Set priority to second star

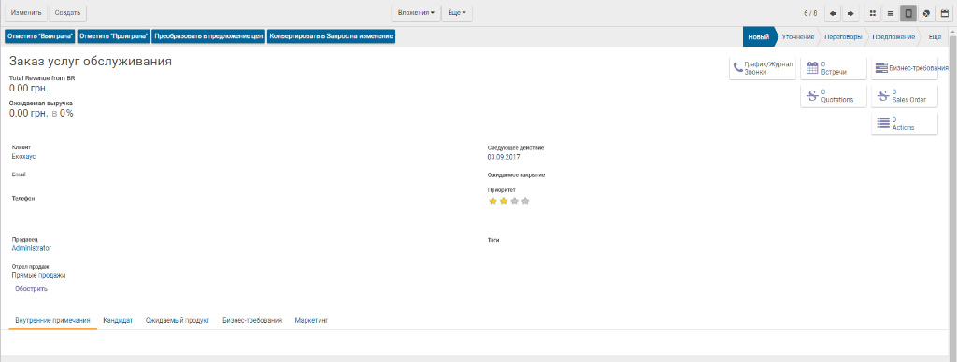504,202
